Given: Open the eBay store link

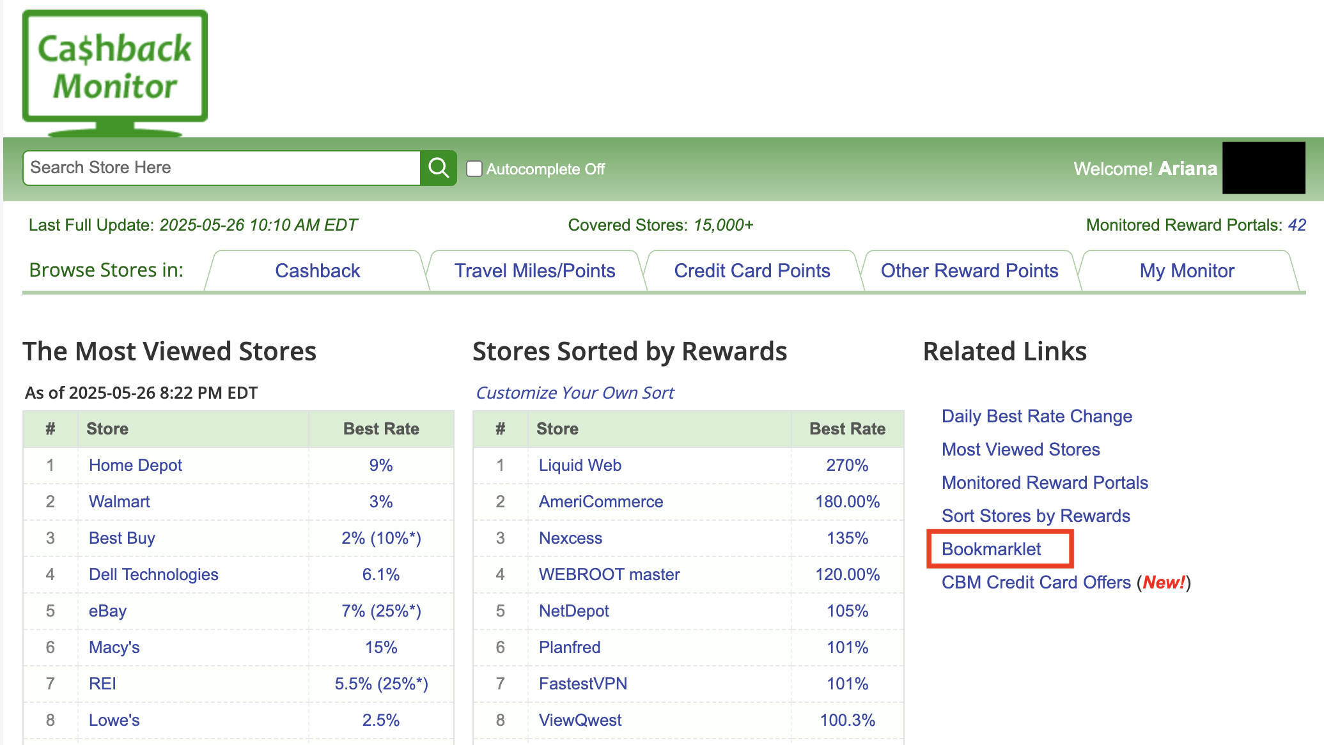Looking at the screenshot, I should (107, 611).
